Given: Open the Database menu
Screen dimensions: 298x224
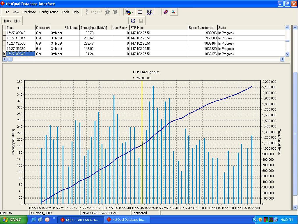Looking at the screenshot, I should pos(29,12).
